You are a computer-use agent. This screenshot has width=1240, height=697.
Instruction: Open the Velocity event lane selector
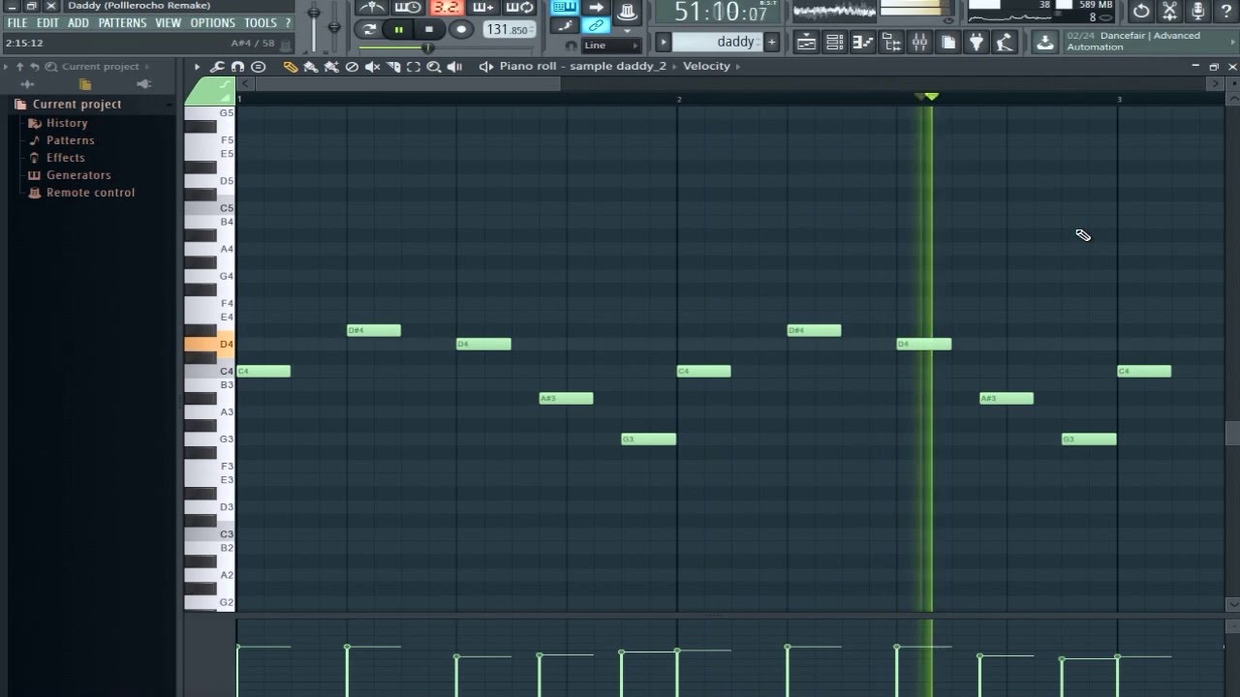(706, 67)
